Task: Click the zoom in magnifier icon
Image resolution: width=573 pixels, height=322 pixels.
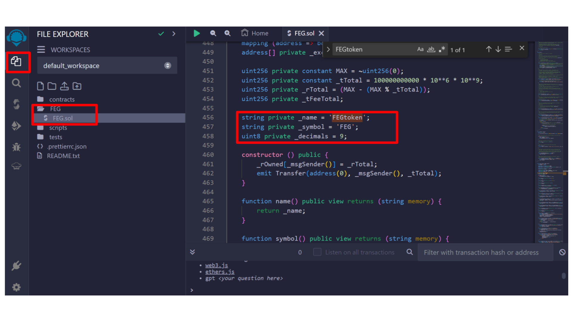Action: [x=227, y=33]
